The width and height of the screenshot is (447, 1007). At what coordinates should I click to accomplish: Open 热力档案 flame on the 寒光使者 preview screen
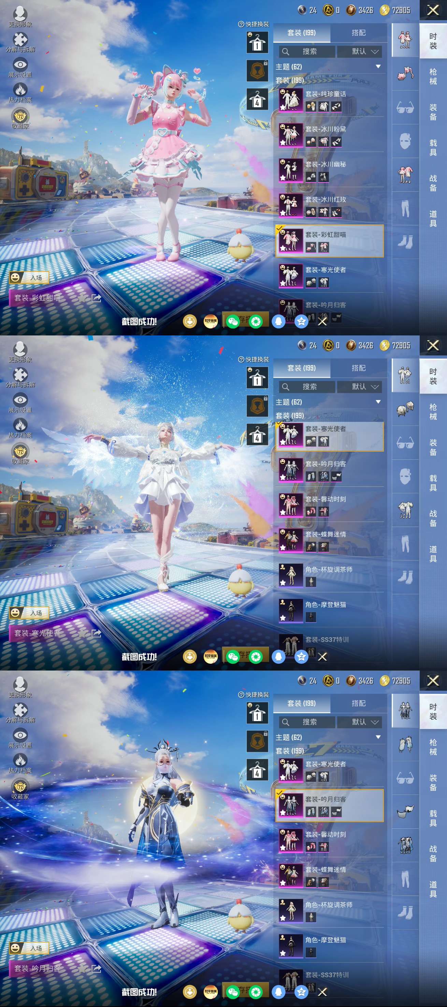(20, 428)
